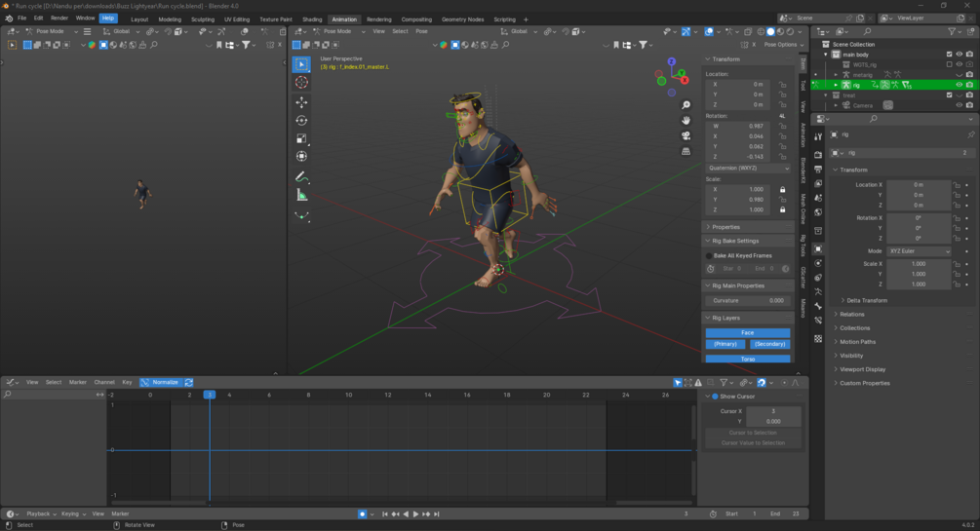Adjust the Curvature slider value

pos(748,300)
